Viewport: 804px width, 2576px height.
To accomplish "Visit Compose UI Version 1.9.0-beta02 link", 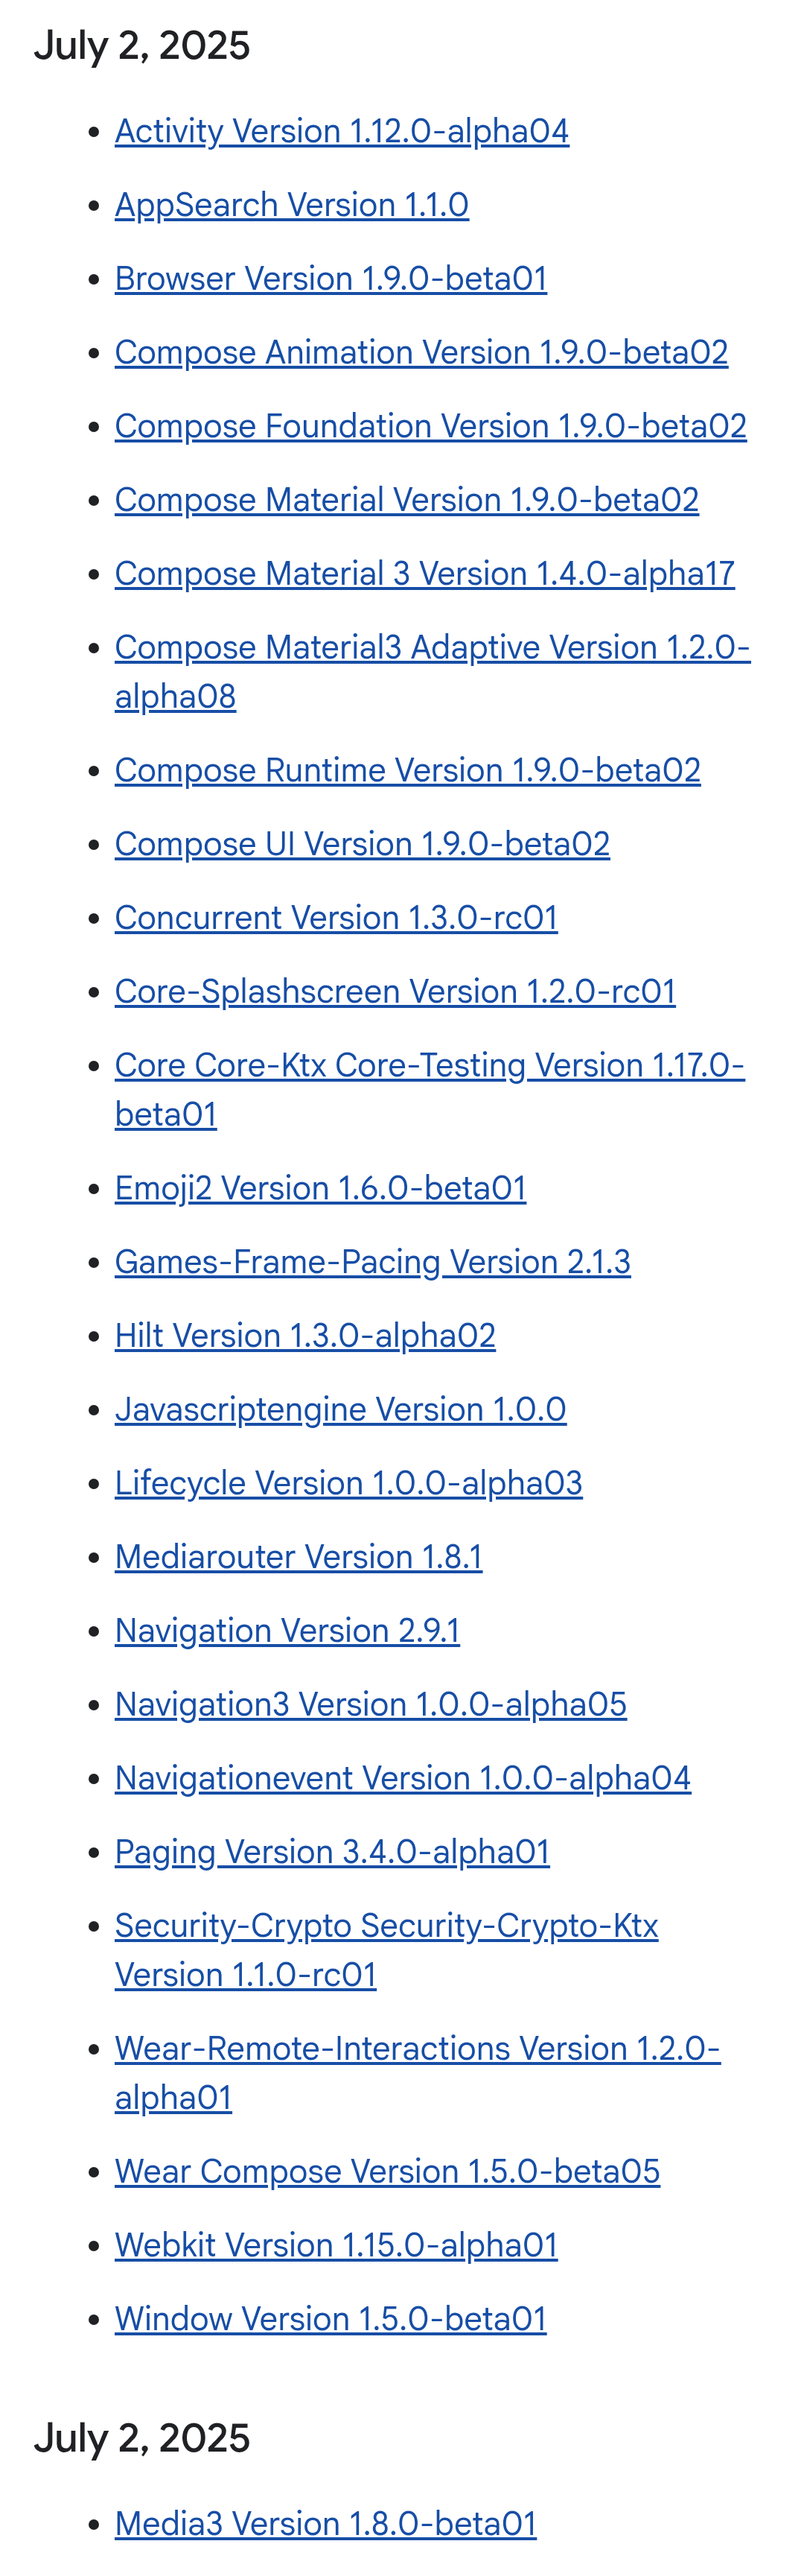I will coord(363,845).
